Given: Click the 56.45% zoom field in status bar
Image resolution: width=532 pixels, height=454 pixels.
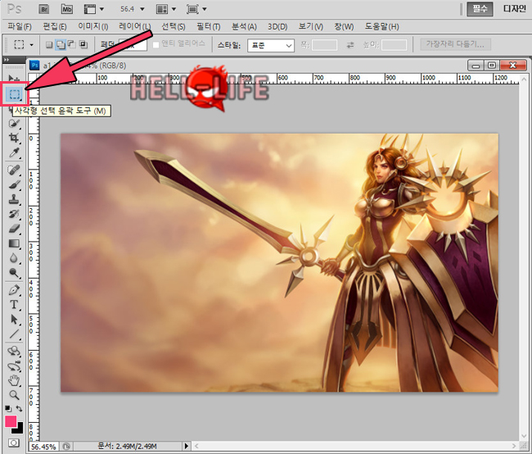Looking at the screenshot, I should 43,447.
